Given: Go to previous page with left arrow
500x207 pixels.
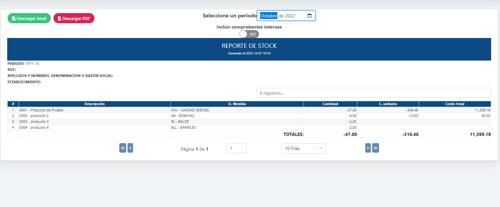Looking at the screenshot, I should (130, 148).
